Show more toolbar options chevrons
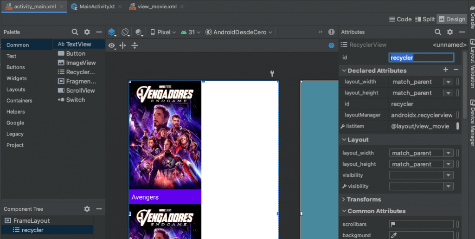Screen dimensions: 475x239 [321, 32]
